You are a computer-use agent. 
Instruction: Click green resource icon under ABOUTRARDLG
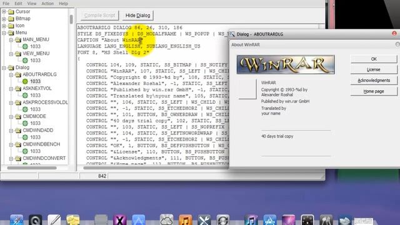click(x=25, y=81)
